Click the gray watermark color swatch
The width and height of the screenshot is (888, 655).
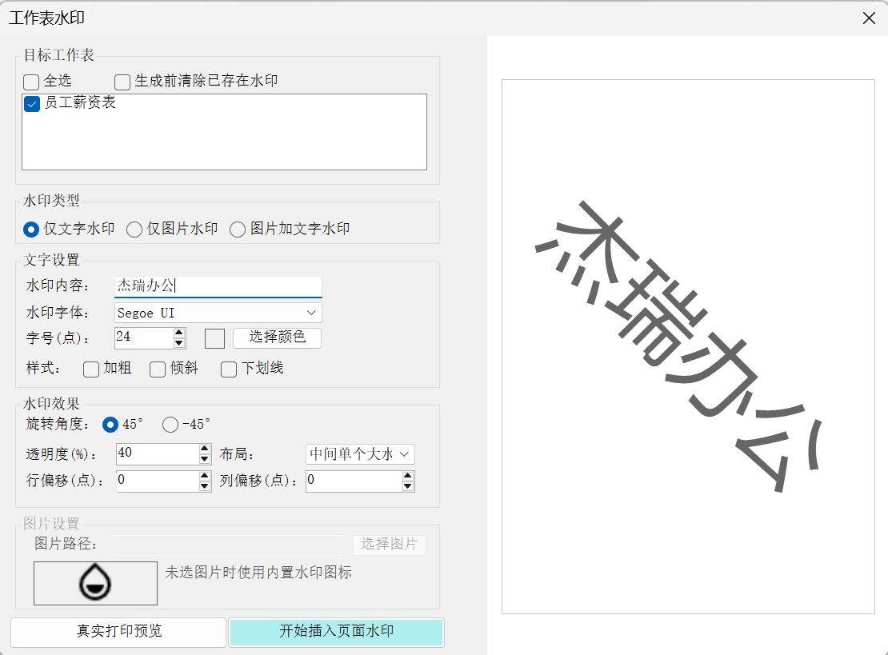[x=214, y=338]
